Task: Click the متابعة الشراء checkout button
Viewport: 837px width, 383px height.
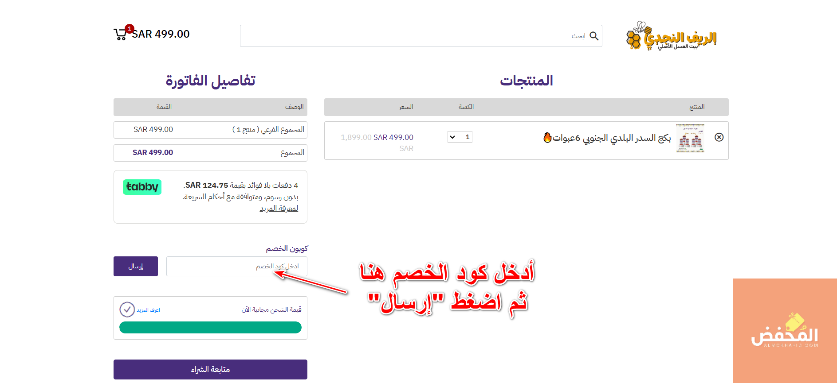Action: coord(210,369)
